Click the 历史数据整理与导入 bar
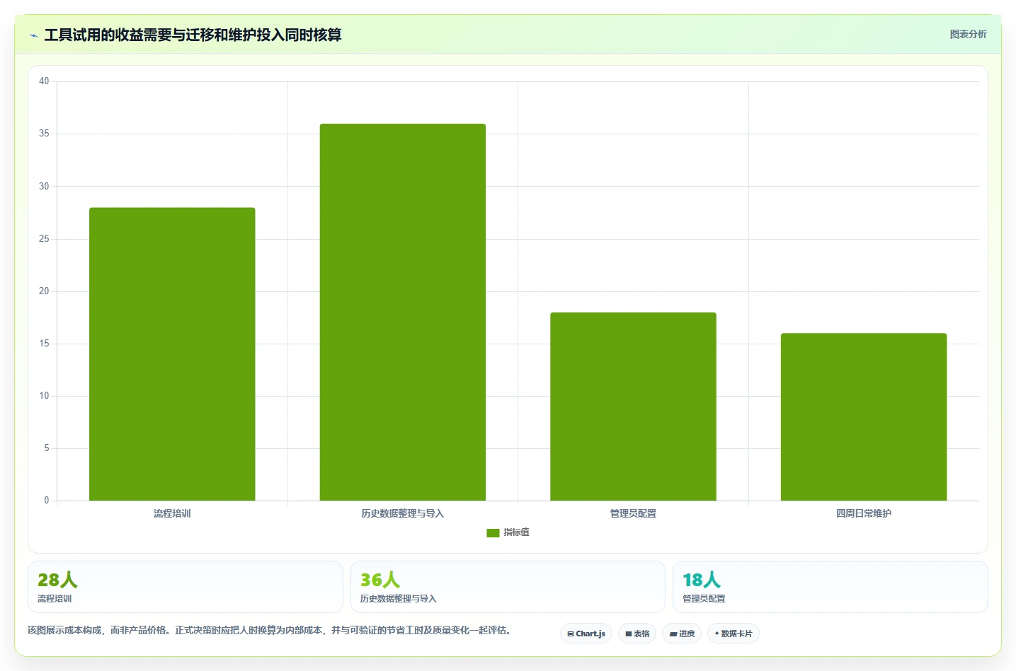Image resolution: width=1016 pixels, height=671 pixels. click(x=403, y=313)
